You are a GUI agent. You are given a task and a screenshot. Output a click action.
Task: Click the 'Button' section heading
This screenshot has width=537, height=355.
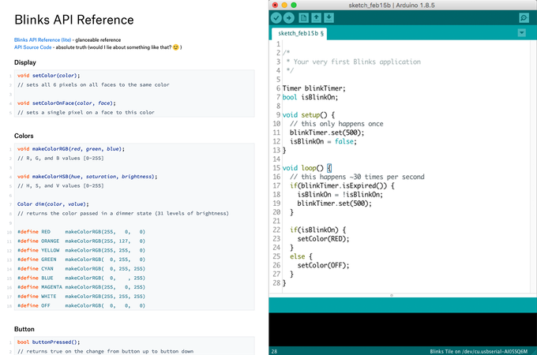pyautogui.click(x=24, y=329)
